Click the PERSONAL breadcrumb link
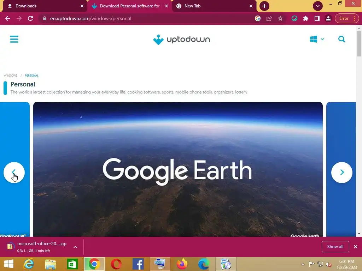This screenshot has height=271, width=362. [31, 76]
